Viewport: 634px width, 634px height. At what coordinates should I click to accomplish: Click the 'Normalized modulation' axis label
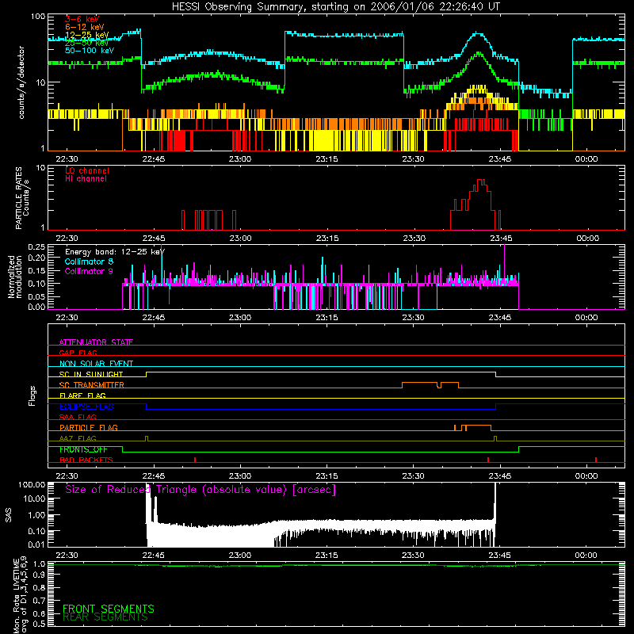[x=15, y=277]
